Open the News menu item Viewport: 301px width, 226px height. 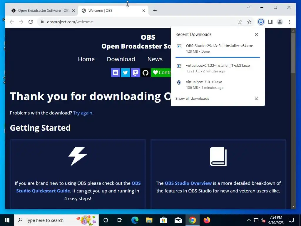[x=155, y=59]
